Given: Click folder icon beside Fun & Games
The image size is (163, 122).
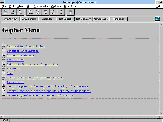Looking at the screenshot, I should coord(4,59).
